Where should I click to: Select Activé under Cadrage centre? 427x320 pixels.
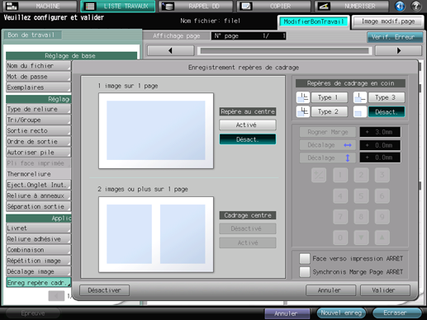coord(248,242)
